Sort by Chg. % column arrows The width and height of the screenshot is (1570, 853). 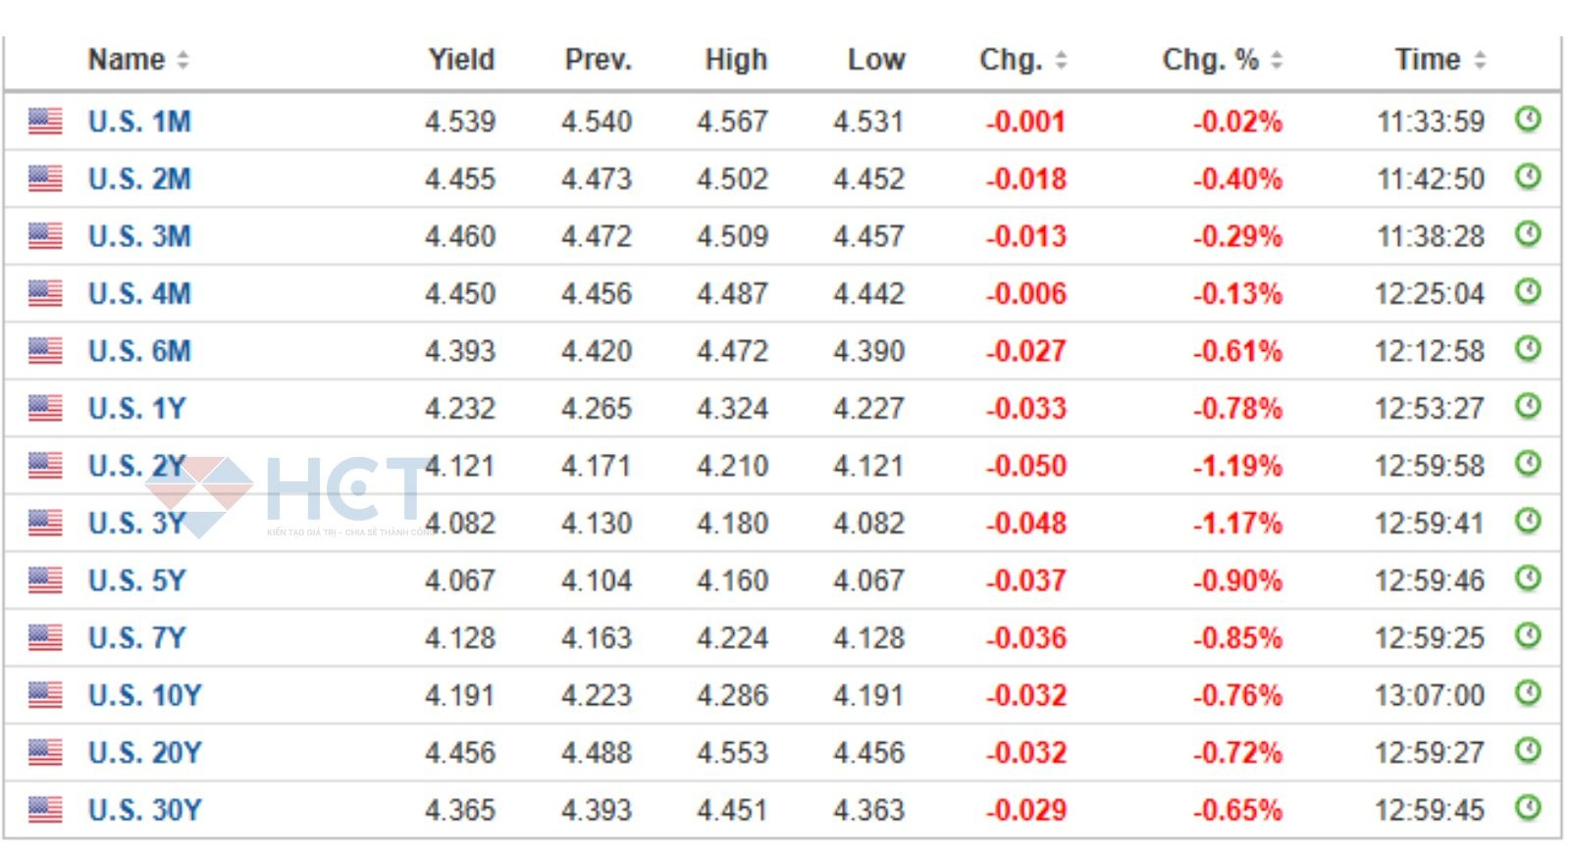(x=1277, y=61)
